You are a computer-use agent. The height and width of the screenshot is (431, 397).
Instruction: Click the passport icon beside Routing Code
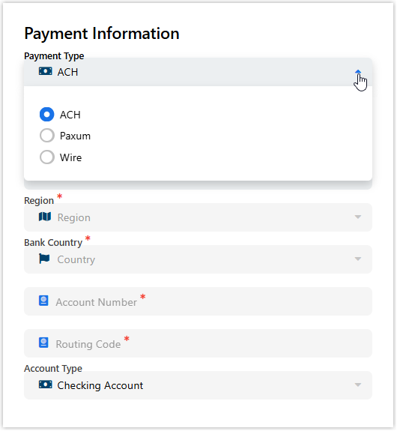(43, 343)
